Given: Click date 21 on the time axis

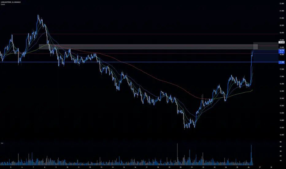Looking at the screenshot, I should point(192,167).
